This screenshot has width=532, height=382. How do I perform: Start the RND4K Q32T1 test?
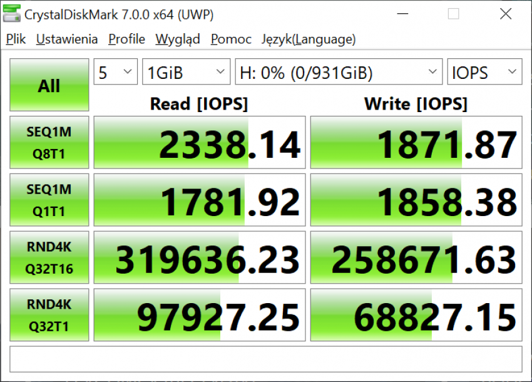(49, 315)
